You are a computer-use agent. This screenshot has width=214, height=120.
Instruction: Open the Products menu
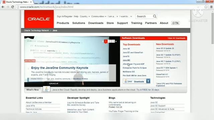(63, 23)
